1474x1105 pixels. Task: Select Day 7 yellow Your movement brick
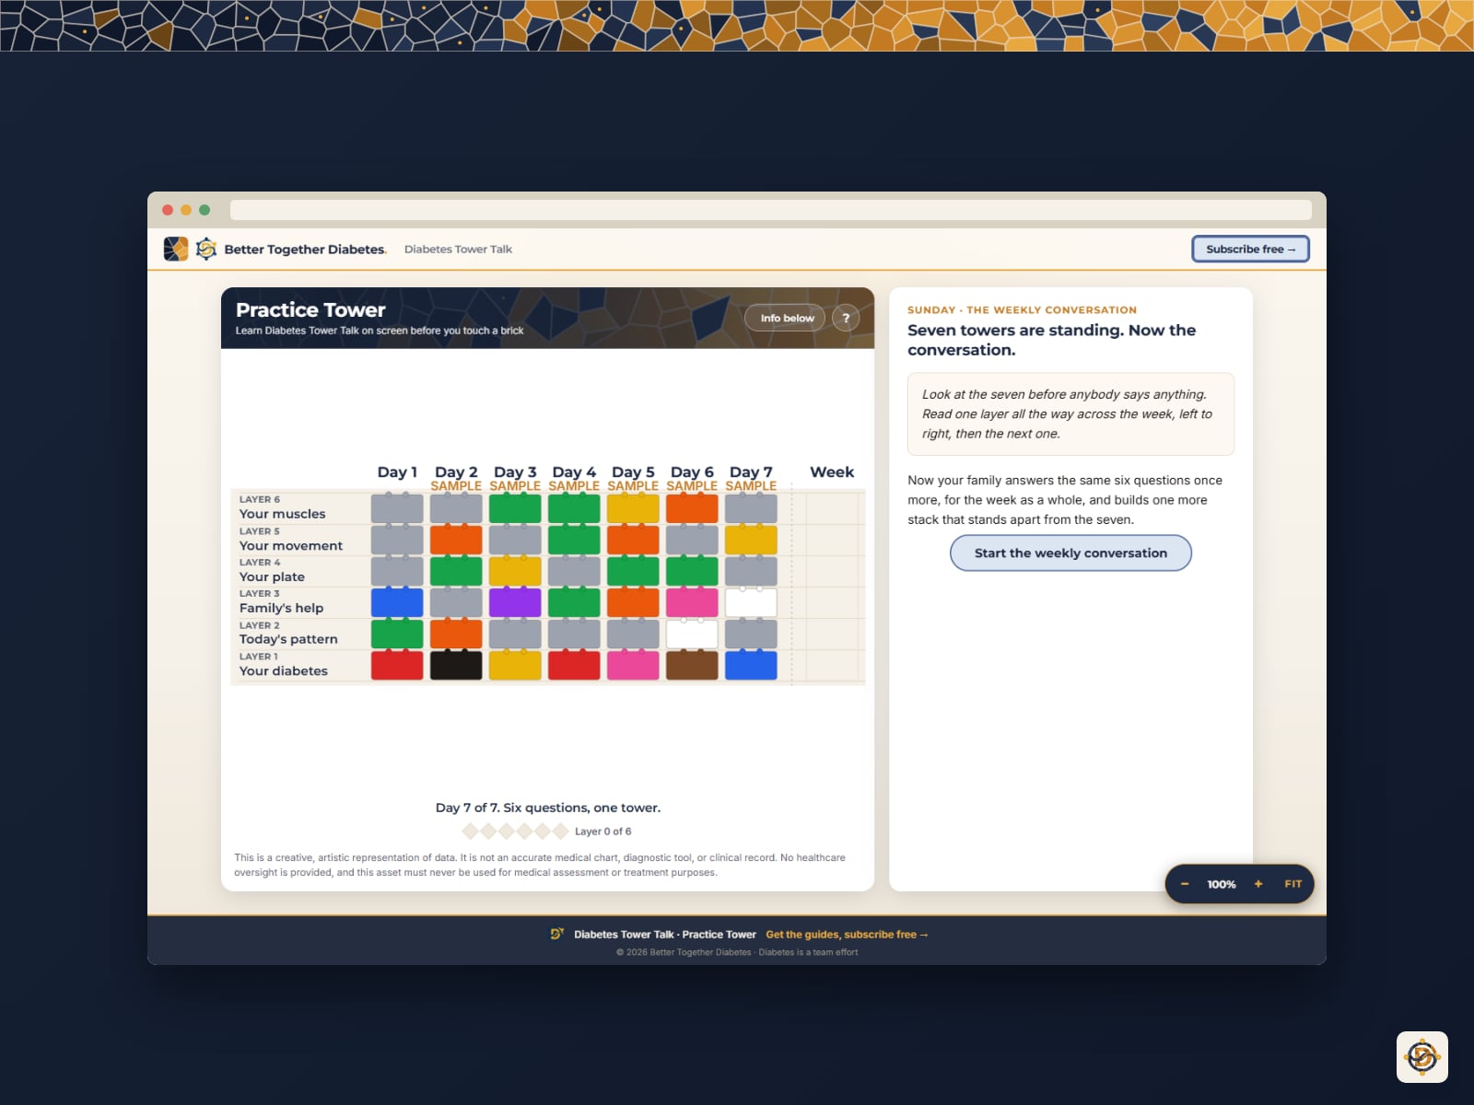(x=751, y=540)
